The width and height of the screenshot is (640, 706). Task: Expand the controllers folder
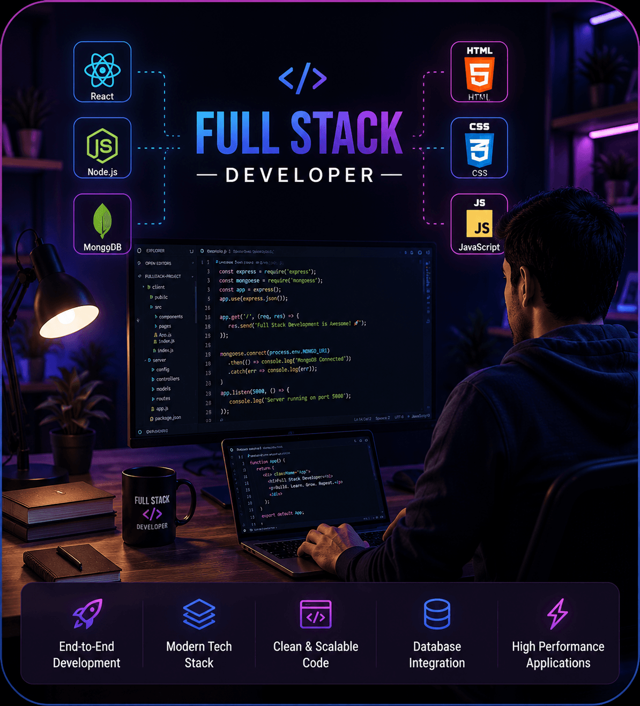pyautogui.click(x=166, y=379)
